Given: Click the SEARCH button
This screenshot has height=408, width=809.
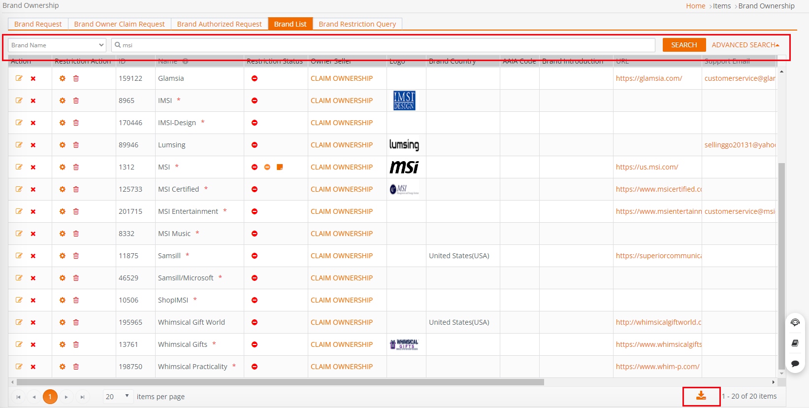Looking at the screenshot, I should [x=684, y=45].
